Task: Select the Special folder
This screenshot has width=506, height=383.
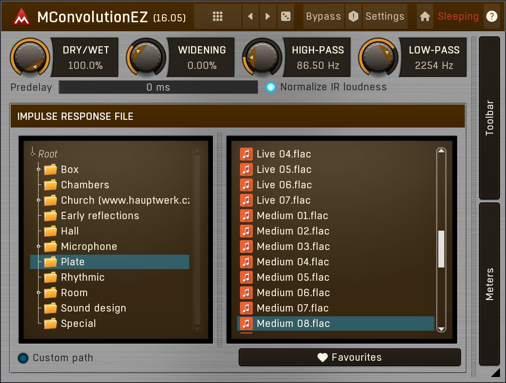Action: coord(110,324)
